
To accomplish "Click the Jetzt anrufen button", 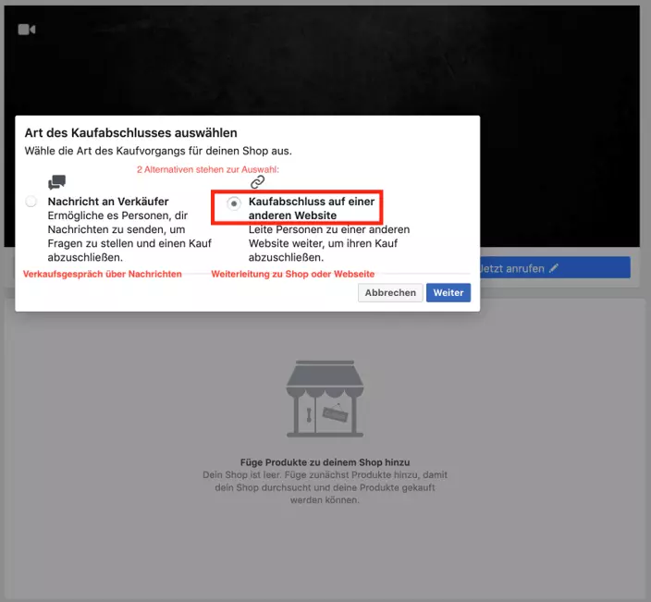I will (555, 268).
